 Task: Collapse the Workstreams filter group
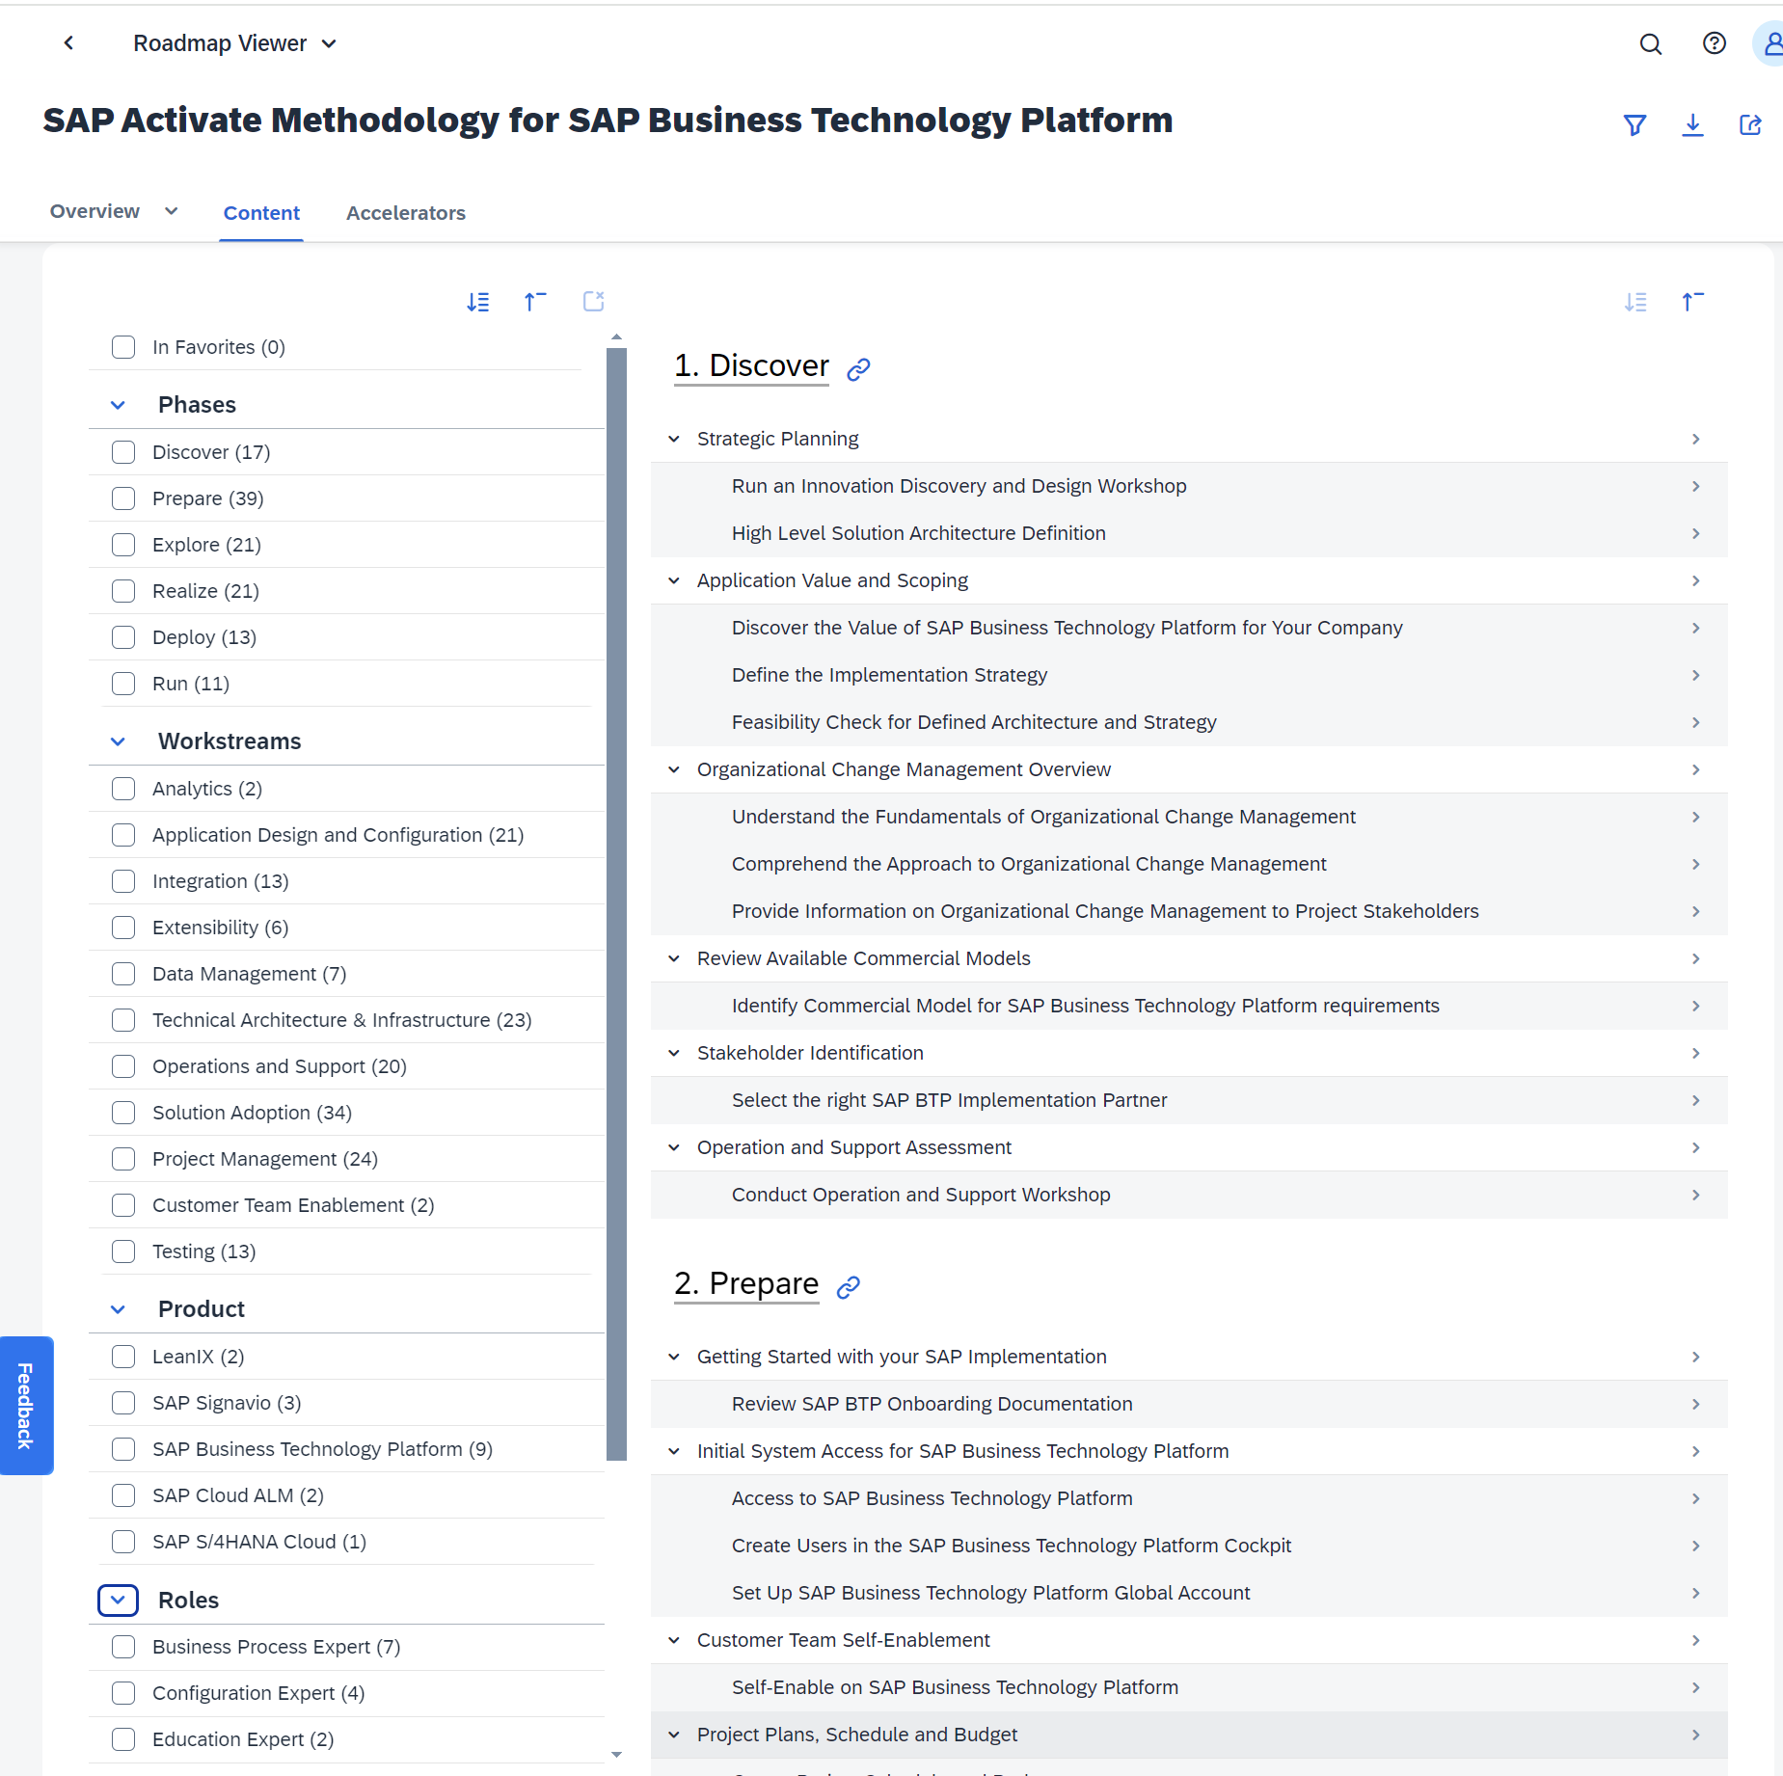click(118, 741)
